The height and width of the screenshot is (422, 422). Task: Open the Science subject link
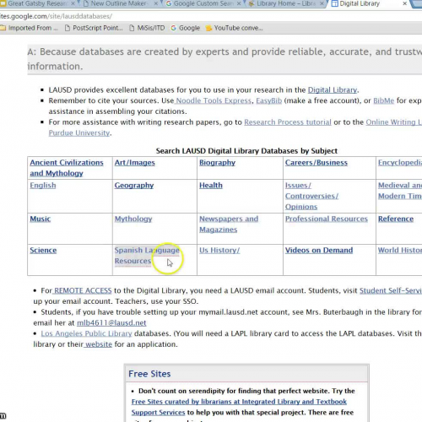[x=43, y=251]
